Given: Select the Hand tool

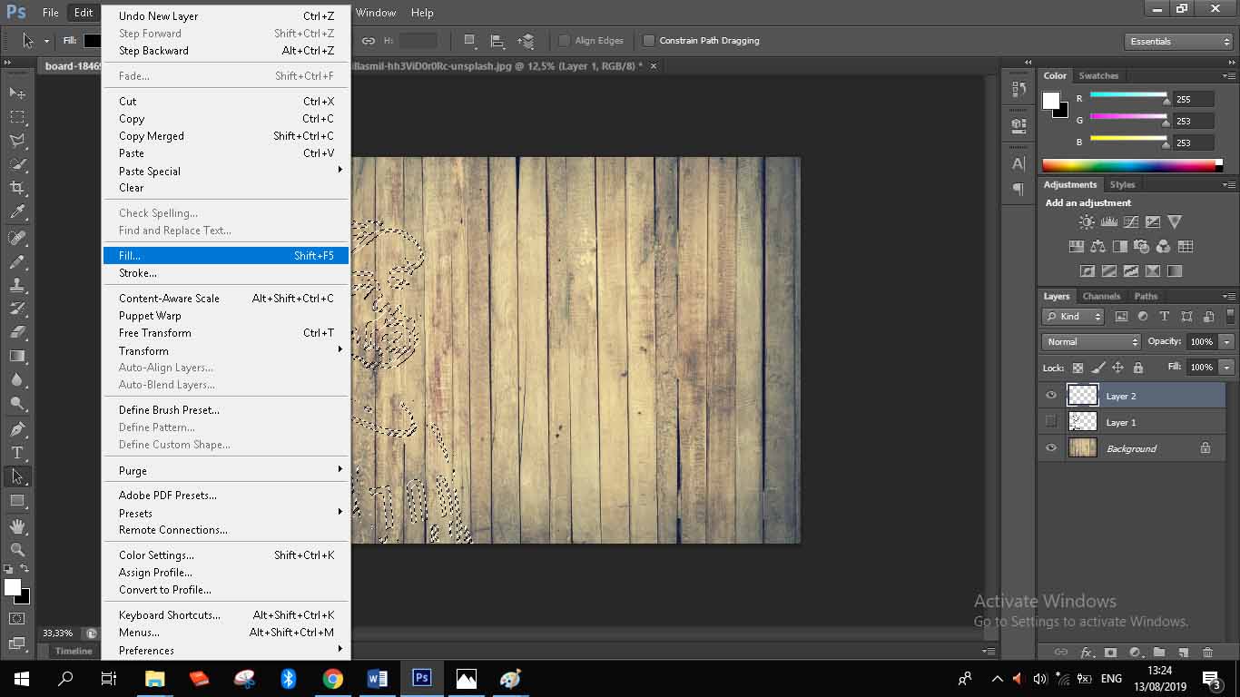Looking at the screenshot, I should point(17,525).
